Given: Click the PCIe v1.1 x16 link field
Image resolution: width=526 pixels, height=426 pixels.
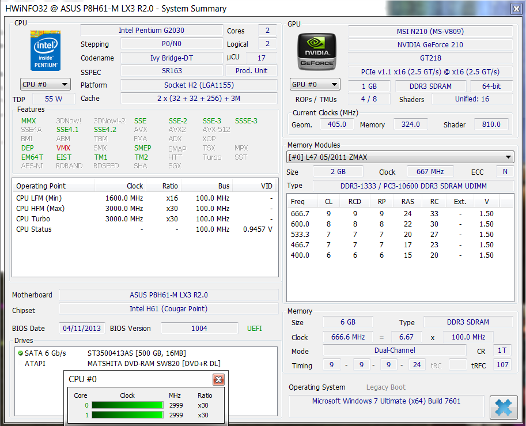Looking at the screenshot, I should (x=430, y=72).
